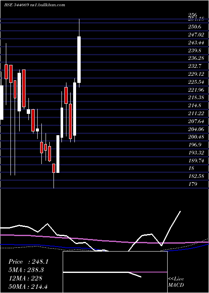Screen dimensions: 209x293
Task: Click the <<Live MACD label
Action: tap(176, 282)
